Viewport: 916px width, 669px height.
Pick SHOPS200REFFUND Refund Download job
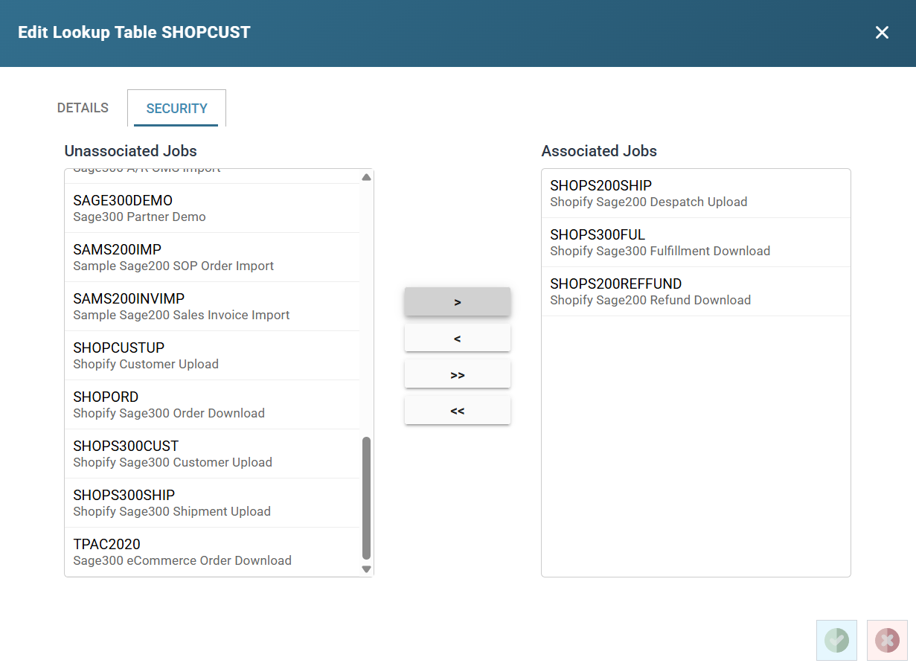click(x=696, y=292)
